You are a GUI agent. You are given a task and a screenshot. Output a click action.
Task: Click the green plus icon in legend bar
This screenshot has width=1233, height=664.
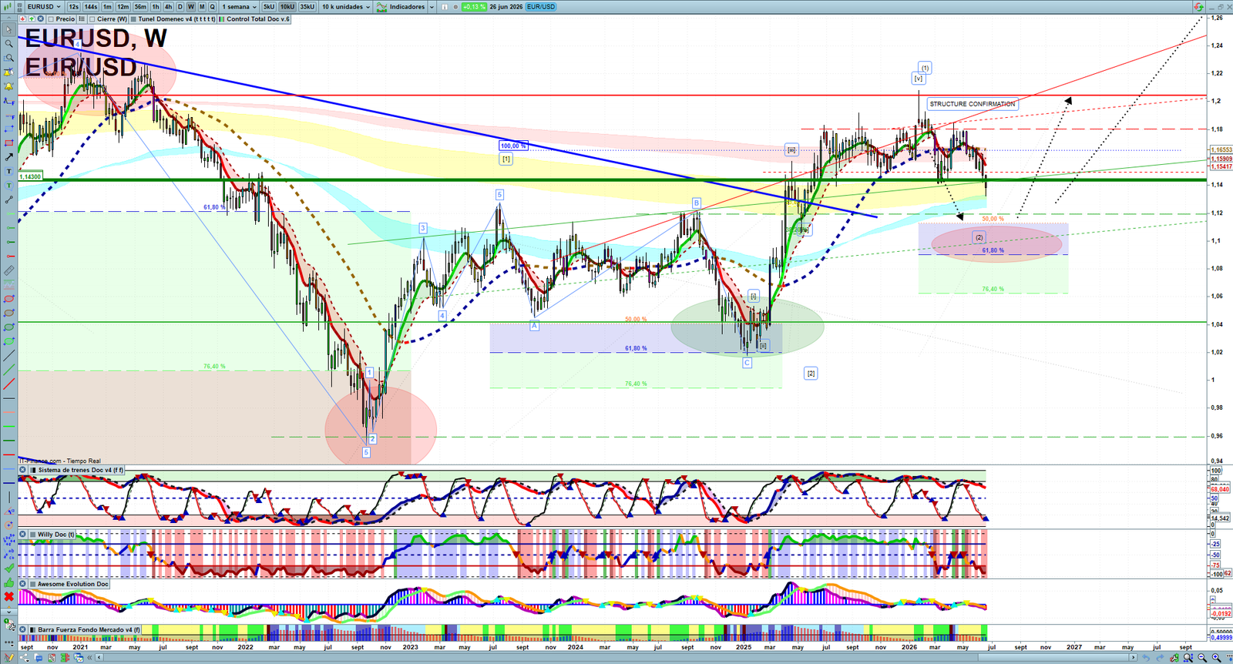point(32,18)
